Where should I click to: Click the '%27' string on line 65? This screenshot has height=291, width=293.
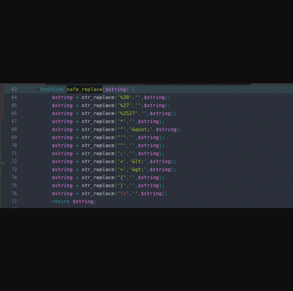(124, 105)
